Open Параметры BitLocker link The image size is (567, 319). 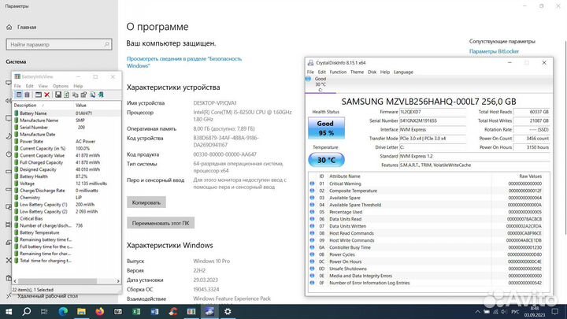click(494, 51)
